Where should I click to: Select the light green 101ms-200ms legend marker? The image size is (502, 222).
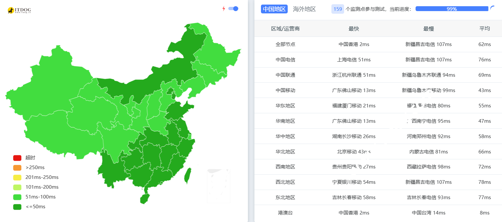[x=17, y=187]
